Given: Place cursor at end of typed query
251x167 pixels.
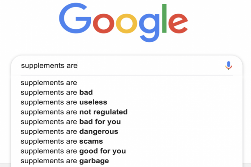Looking at the screenshot, I should tap(78, 66).
